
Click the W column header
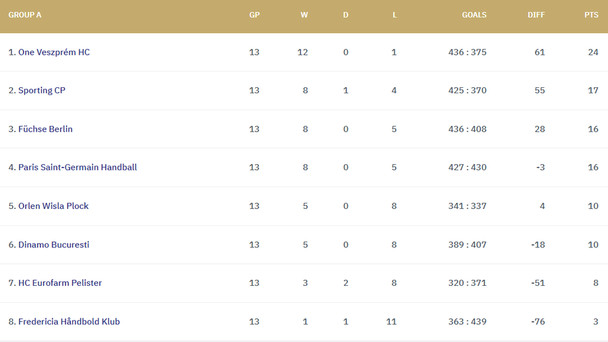304,15
